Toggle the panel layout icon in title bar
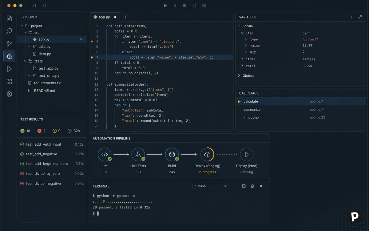This screenshot has width=369, height=231. pos(44,6)
